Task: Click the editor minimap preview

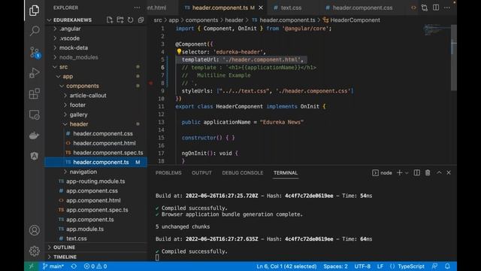Action: [x=437, y=30]
